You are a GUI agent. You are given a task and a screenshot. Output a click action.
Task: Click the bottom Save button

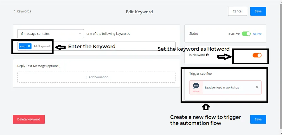point(258,119)
